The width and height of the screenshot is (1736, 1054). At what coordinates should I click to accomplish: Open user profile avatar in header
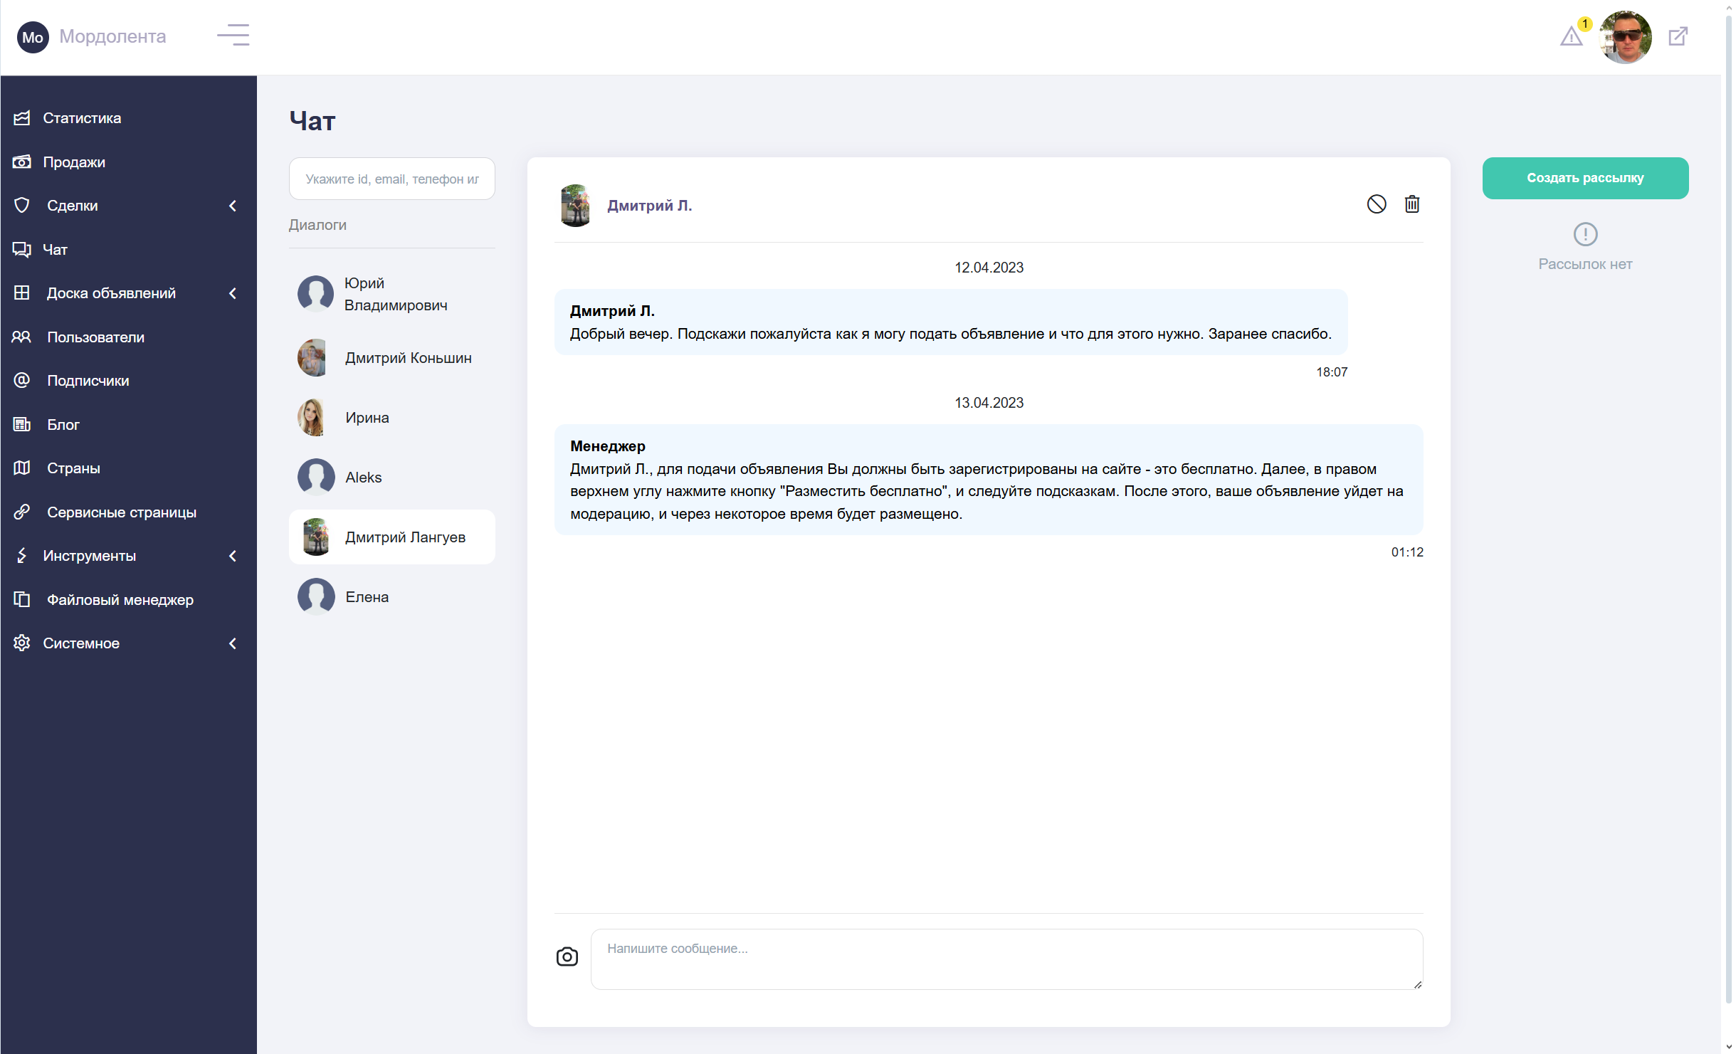click(1625, 37)
